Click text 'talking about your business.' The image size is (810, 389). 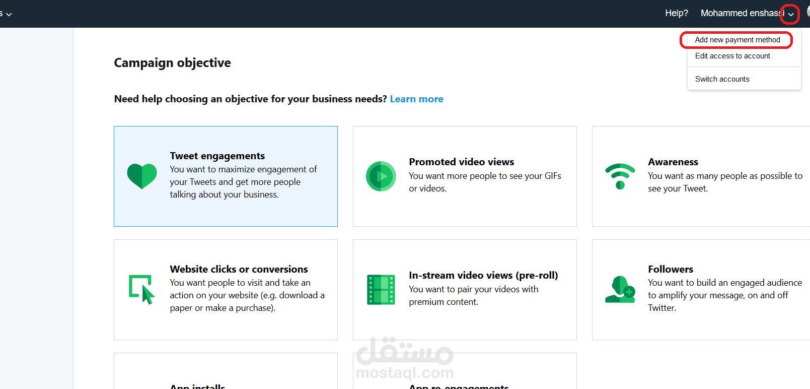coord(224,194)
